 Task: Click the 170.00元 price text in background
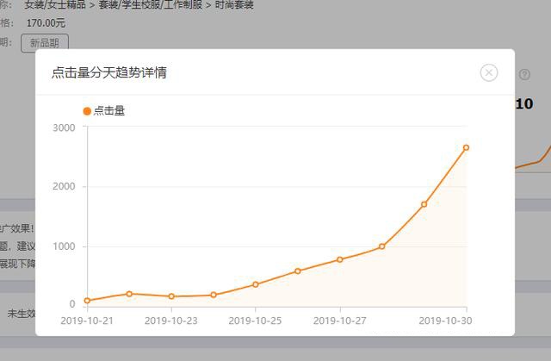[46, 23]
